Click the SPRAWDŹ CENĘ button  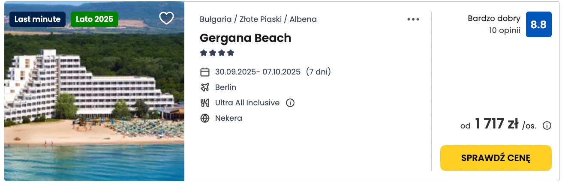click(x=496, y=158)
